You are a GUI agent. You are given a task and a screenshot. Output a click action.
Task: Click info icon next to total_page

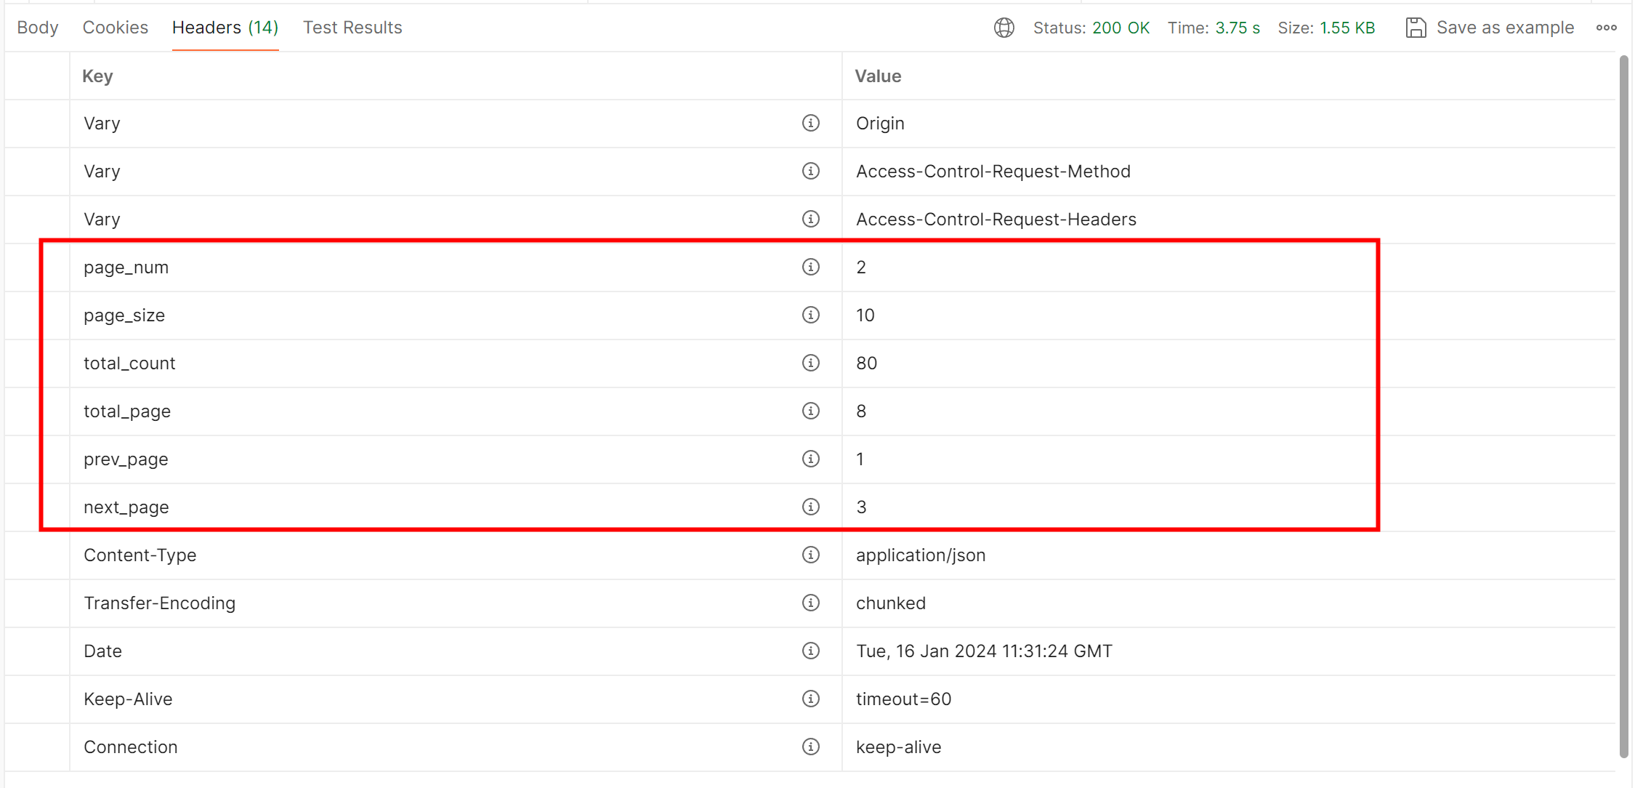[811, 411]
